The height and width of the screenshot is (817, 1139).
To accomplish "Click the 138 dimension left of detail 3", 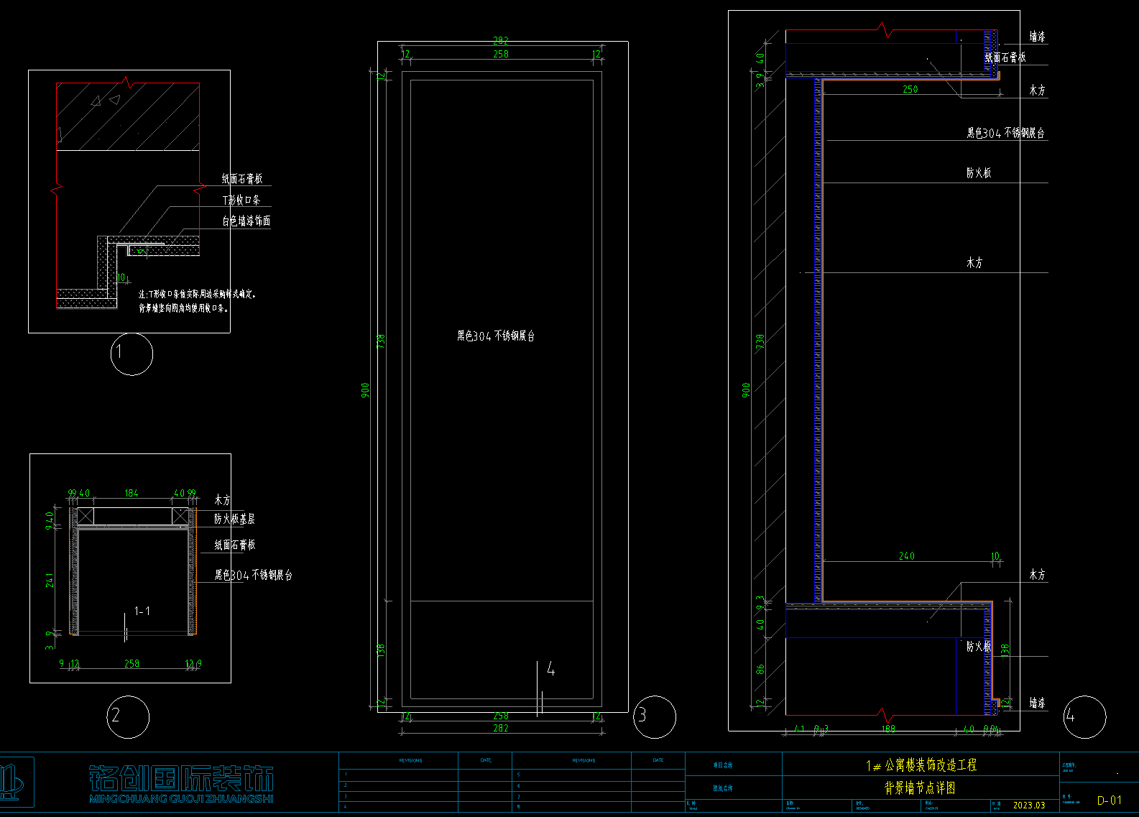I will 381,650.
